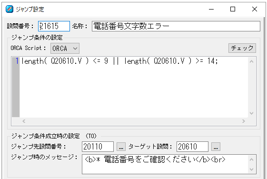267x179 pixels.
Task: Click into the script editor line 1 text
Action: pyautogui.click(x=119, y=61)
